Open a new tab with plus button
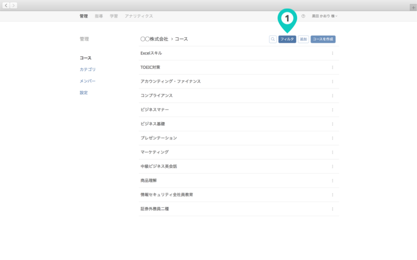Screen dimensions: 417x260 (x=413, y=8)
